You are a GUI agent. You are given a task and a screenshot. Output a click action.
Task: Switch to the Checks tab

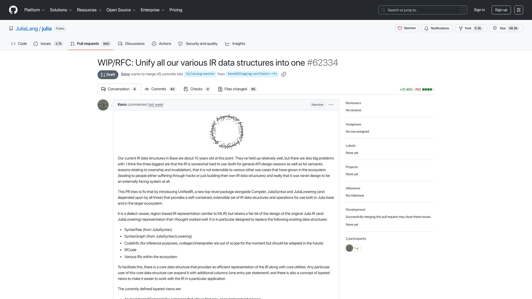point(197,89)
